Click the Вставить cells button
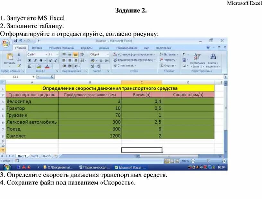This screenshot has width=262, height=199. pyautogui.click(x=169, y=55)
